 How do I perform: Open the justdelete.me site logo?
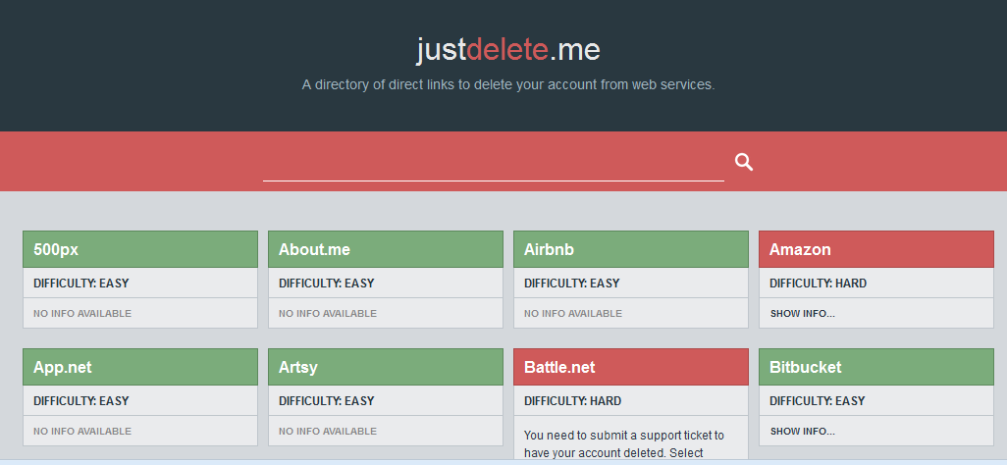(x=507, y=48)
